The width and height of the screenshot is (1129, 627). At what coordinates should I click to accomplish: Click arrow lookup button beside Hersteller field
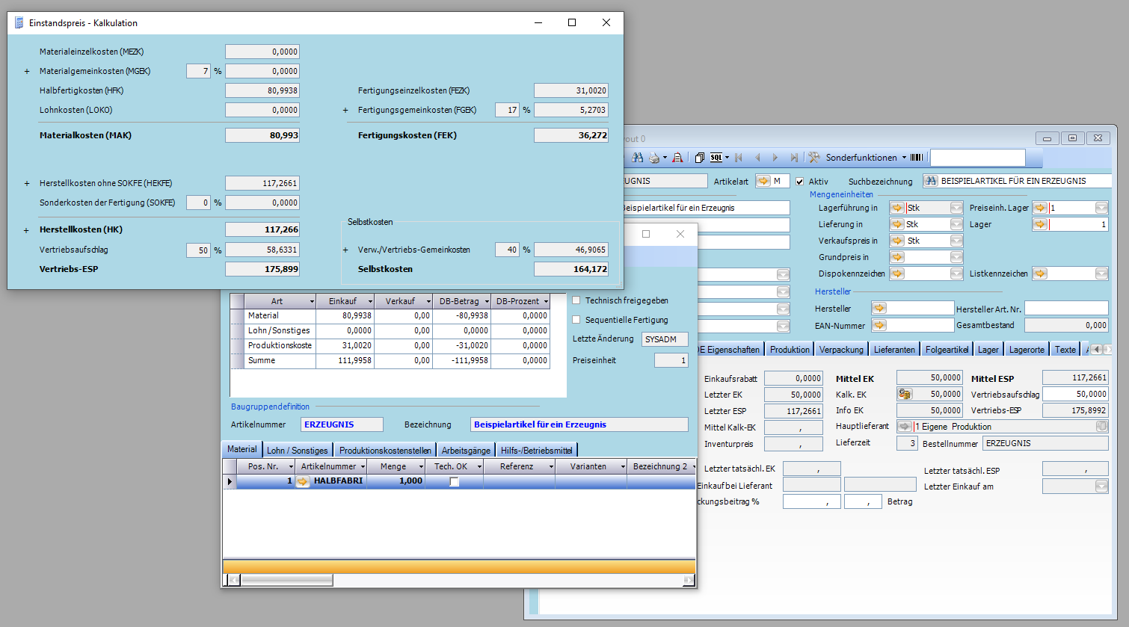click(x=879, y=308)
